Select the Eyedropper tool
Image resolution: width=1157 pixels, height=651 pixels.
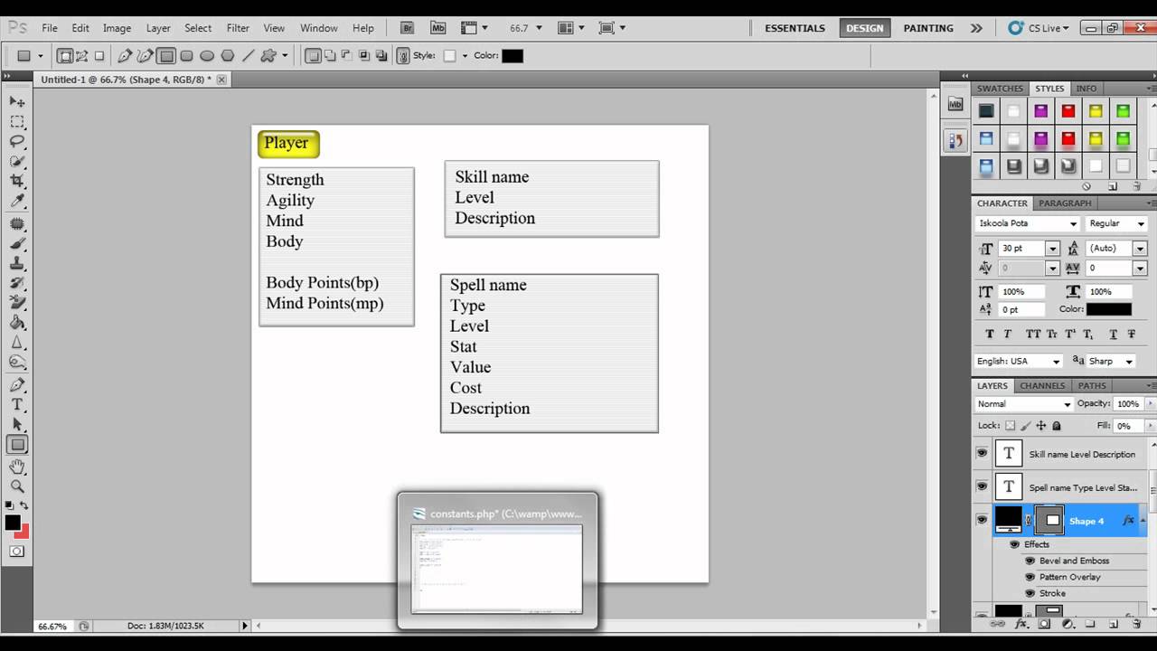click(x=17, y=202)
